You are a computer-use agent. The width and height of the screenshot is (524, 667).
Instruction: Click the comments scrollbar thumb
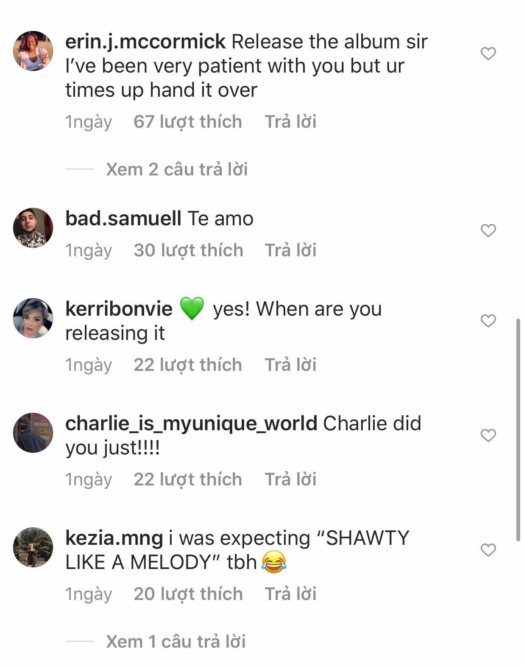click(x=518, y=429)
